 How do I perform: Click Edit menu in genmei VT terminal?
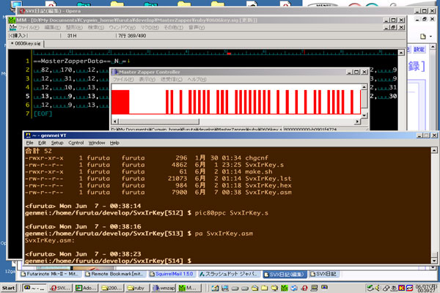coord(42,142)
